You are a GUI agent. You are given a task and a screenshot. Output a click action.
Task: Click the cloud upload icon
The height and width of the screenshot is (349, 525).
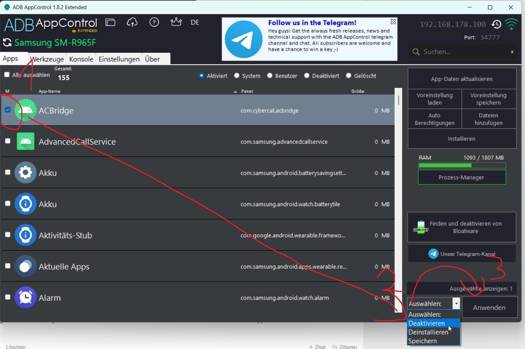(x=132, y=23)
